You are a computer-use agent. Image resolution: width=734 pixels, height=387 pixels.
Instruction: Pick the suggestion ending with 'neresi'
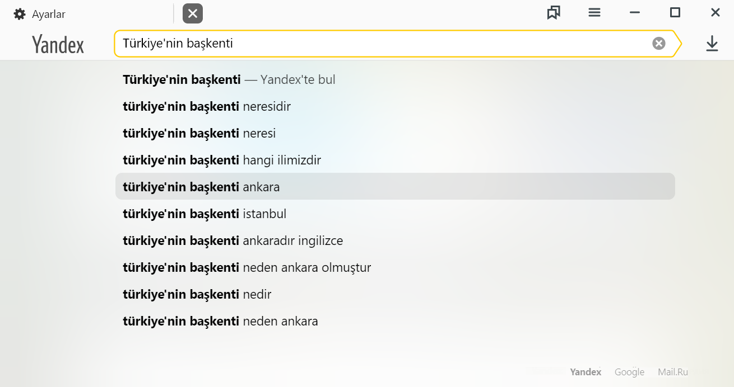tap(395, 133)
